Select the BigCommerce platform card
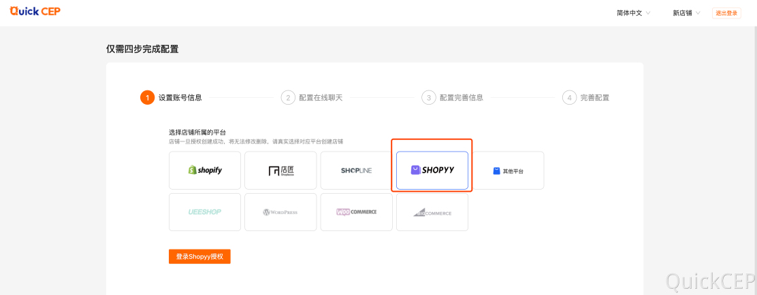This screenshot has height=295, width=757. (x=432, y=212)
